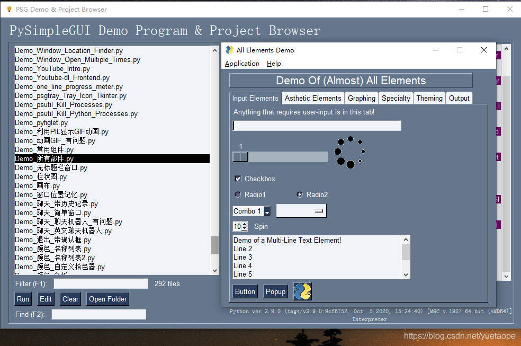521x346 pixels.
Task: Click the main window right scrollbar down arrow
Action: click(x=506, y=276)
